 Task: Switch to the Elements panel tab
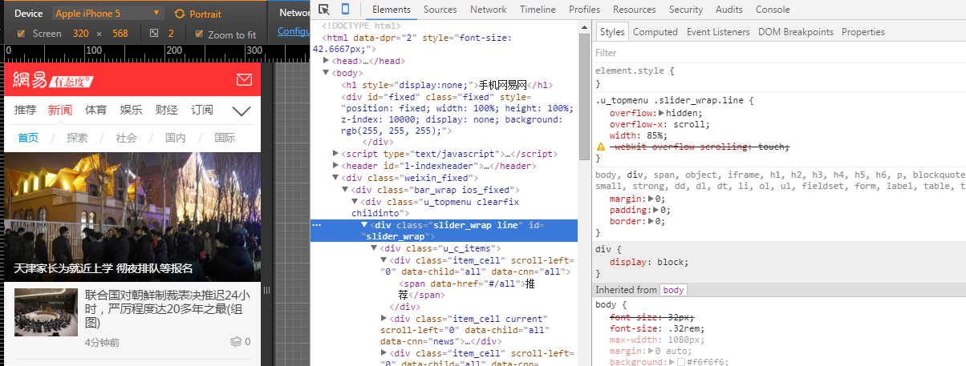(x=392, y=10)
